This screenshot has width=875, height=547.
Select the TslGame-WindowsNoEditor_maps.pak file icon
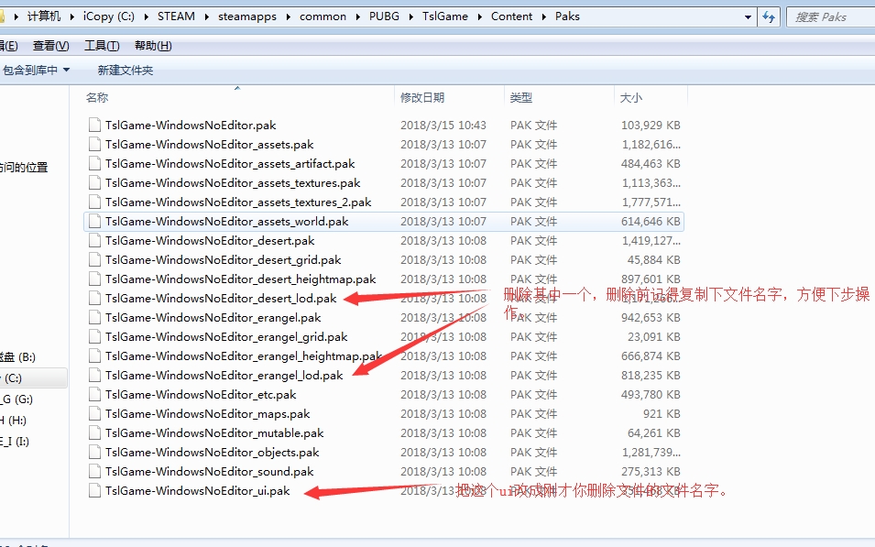click(95, 413)
